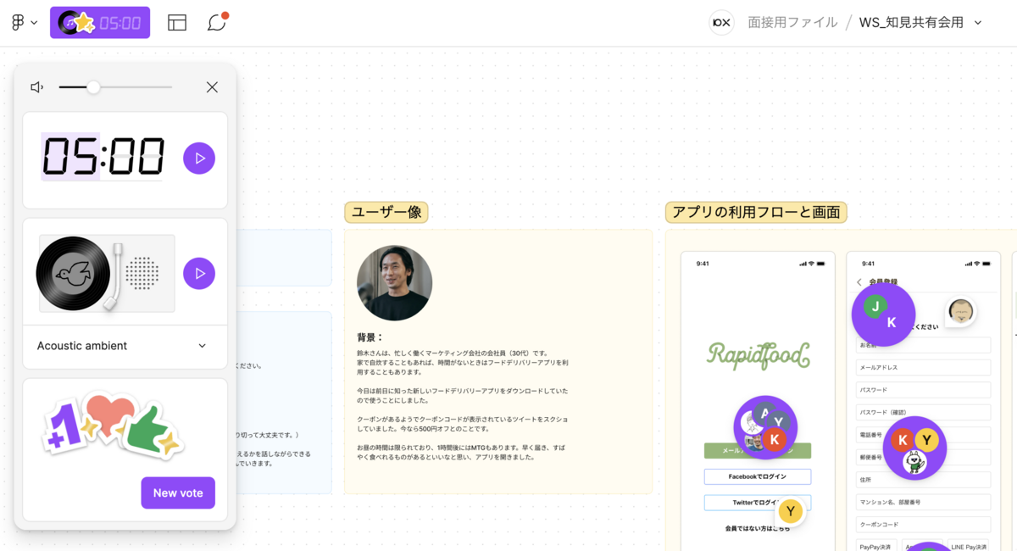Image resolution: width=1017 pixels, height=551 pixels.
Task: Click the face sticker avatar beside 会員登録
Action: click(x=960, y=312)
